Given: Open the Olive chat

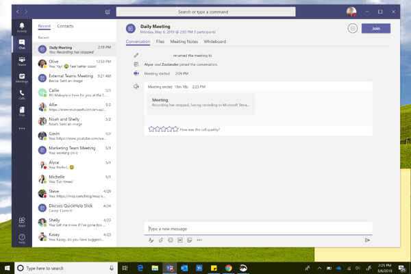Looking at the screenshot, I should pos(75,64).
